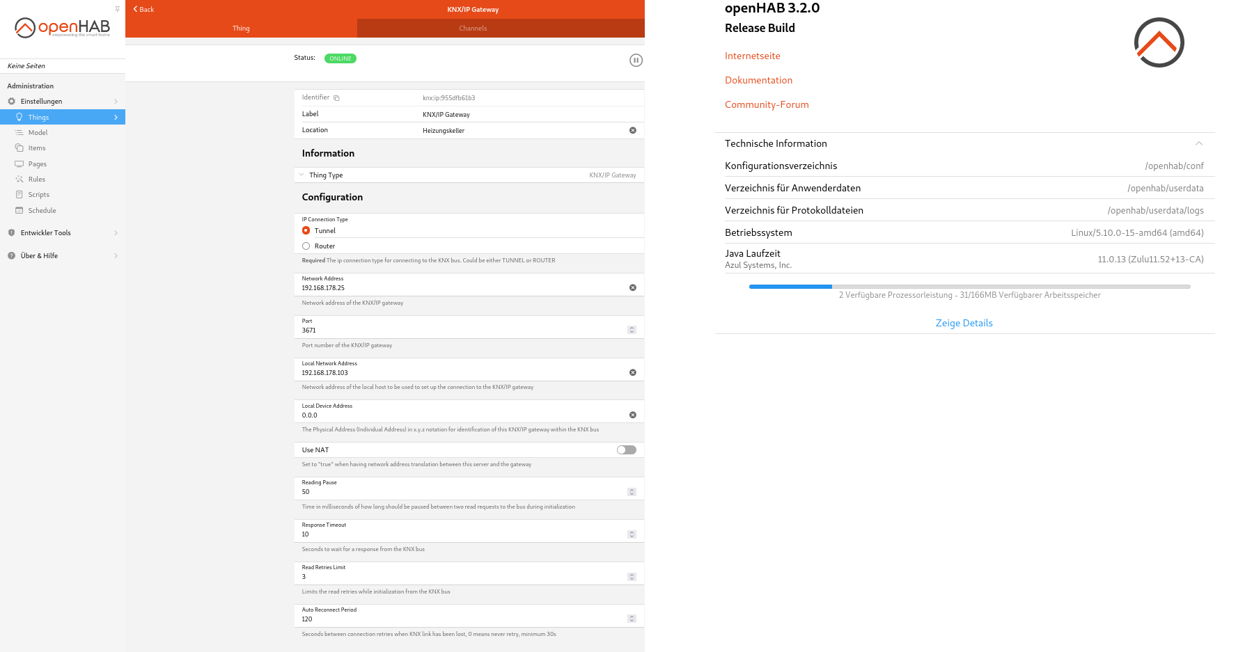1245x652 pixels.
Task: Clear the Location field with the X icon
Action: (x=632, y=131)
